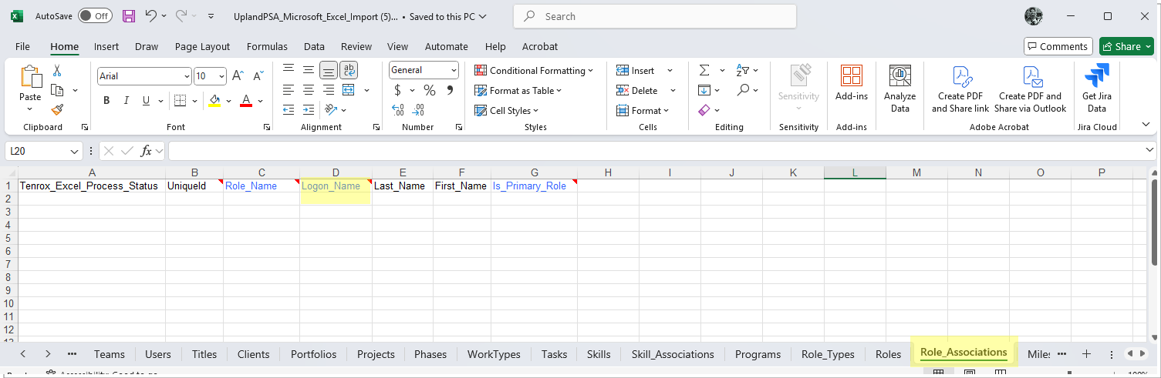Expand Conditional Formatting menu
Viewport: 1161px width, 378px height.
point(534,70)
